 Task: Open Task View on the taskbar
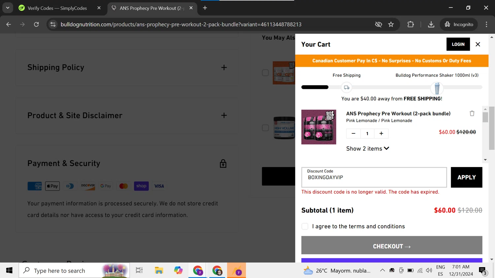pyautogui.click(x=139, y=270)
